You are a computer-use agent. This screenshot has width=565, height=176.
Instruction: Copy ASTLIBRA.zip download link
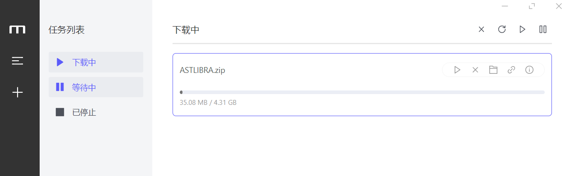tap(511, 70)
